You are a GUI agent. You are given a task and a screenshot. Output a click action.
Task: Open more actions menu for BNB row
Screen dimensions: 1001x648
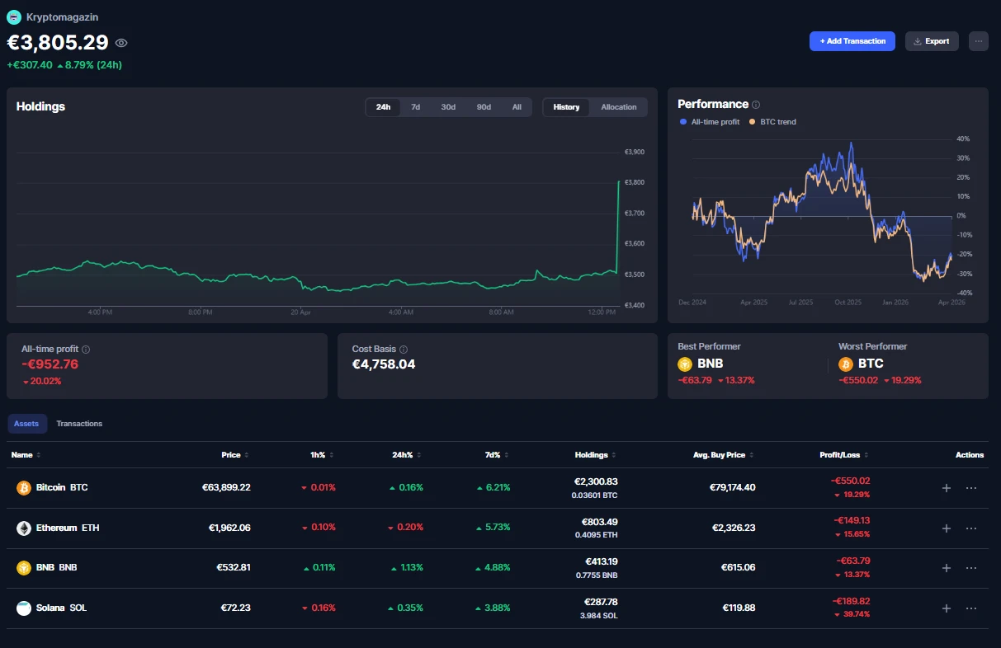(971, 568)
